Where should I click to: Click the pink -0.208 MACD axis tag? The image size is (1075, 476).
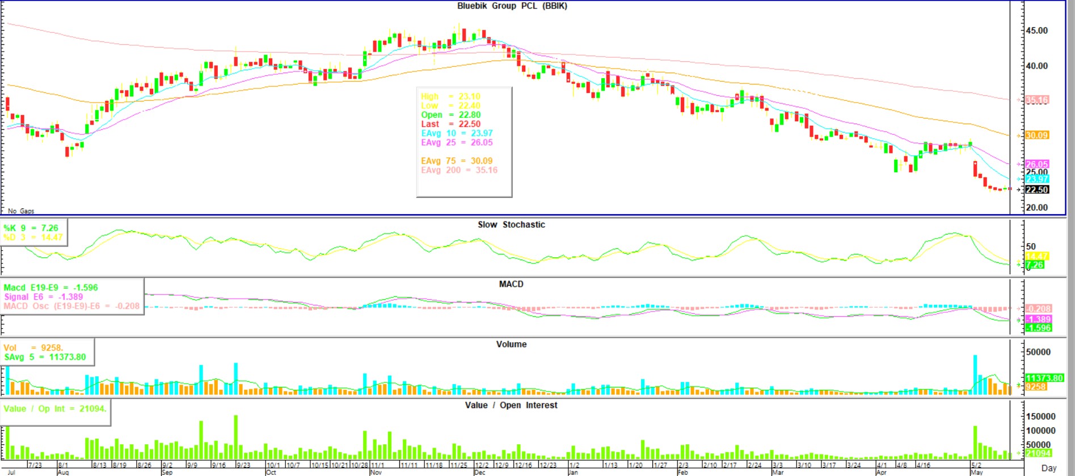click(1038, 309)
